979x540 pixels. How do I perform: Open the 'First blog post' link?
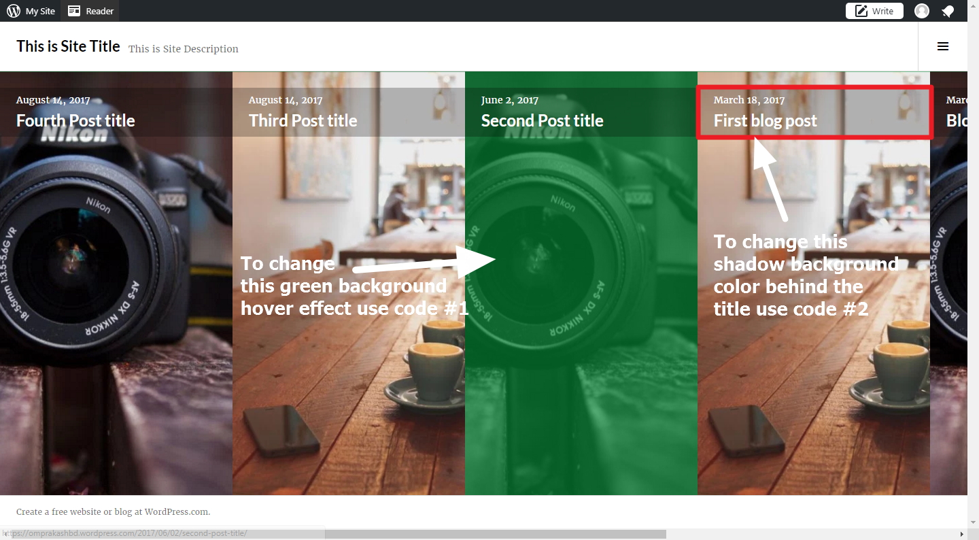point(765,121)
